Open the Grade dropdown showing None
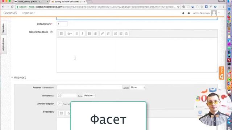 137,87
